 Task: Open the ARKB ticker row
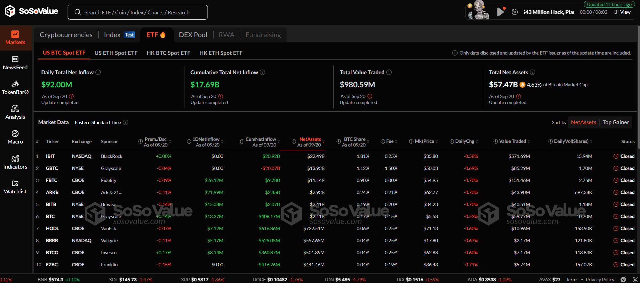point(335,192)
